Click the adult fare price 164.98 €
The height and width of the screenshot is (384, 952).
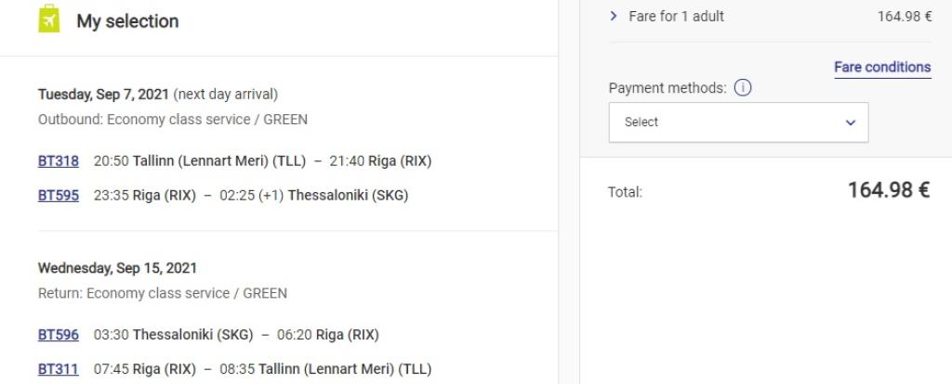[904, 16]
